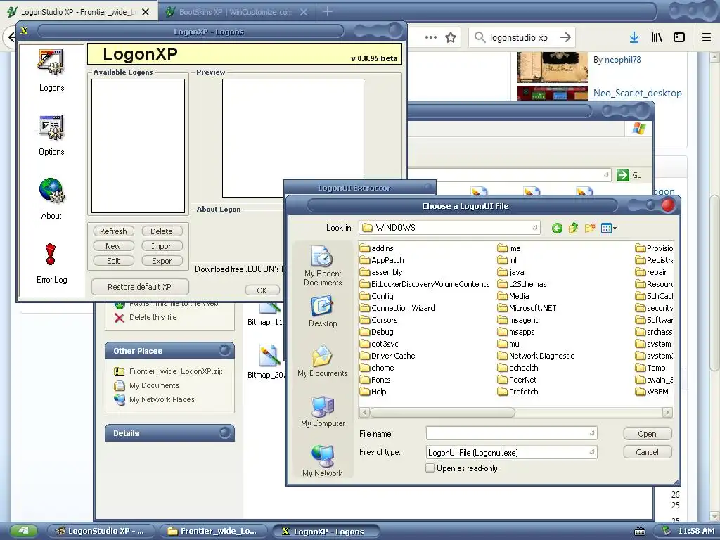This screenshot has height=540, width=720.
Task: Select the Prefetch folder
Action: 518,392
